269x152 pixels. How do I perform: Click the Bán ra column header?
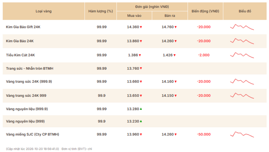click(170, 16)
